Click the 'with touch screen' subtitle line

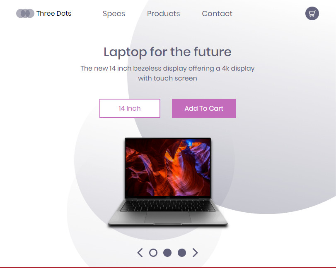click(x=167, y=78)
